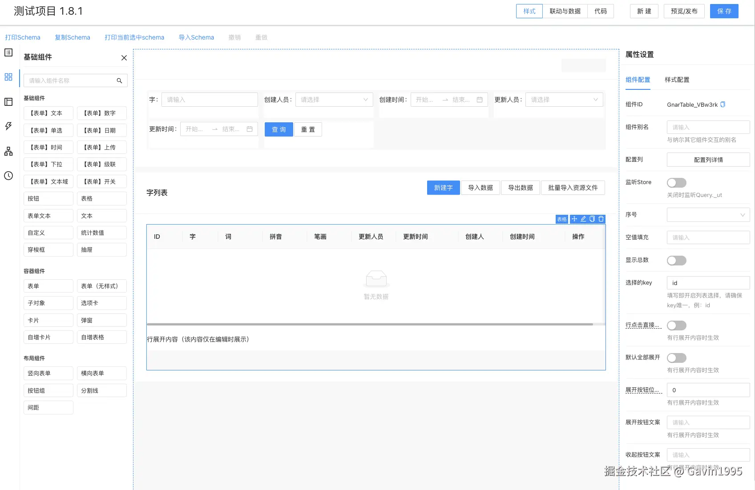The height and width of the screenshot is (490, 755).
Task: Open the tree structure panel icon
Action: pos(8,151)
